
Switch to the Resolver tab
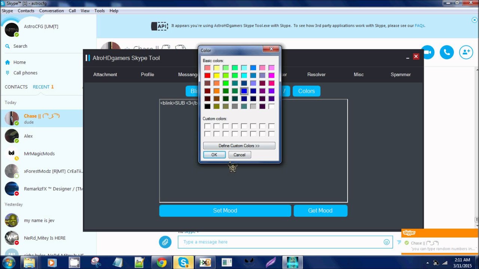coord(316,74)
